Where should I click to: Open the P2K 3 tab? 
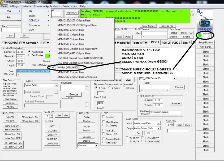click(x=176, y=43)
